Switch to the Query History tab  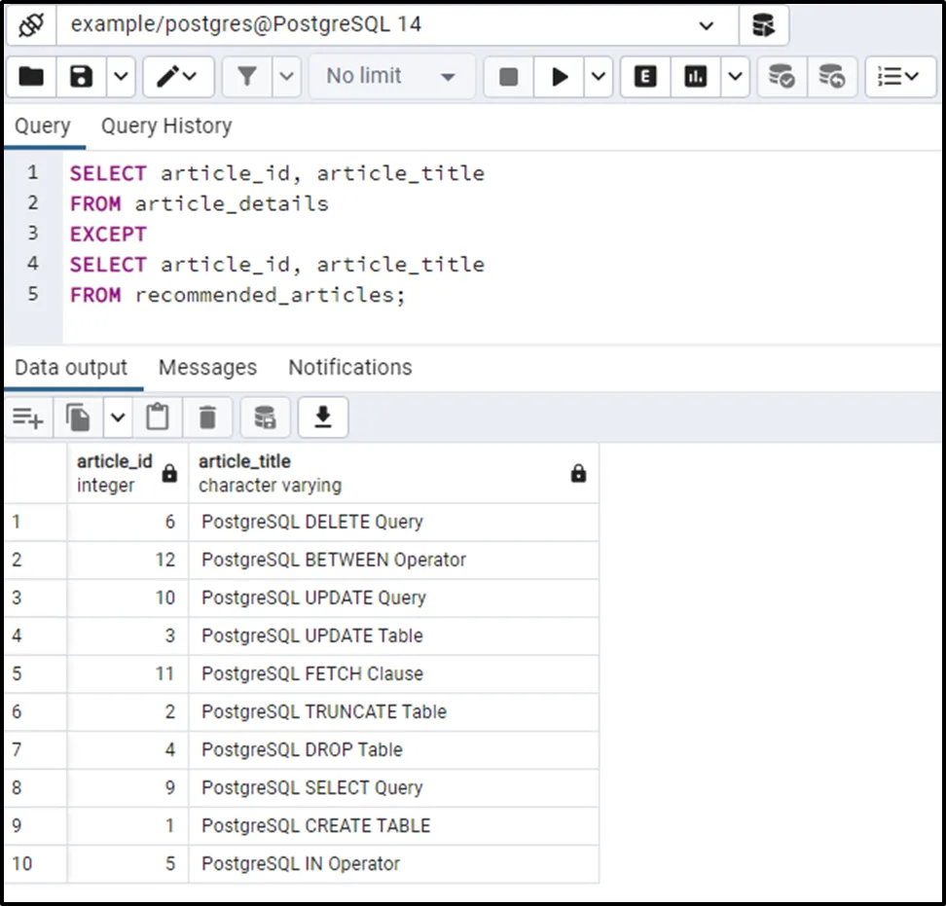(166, 126)
